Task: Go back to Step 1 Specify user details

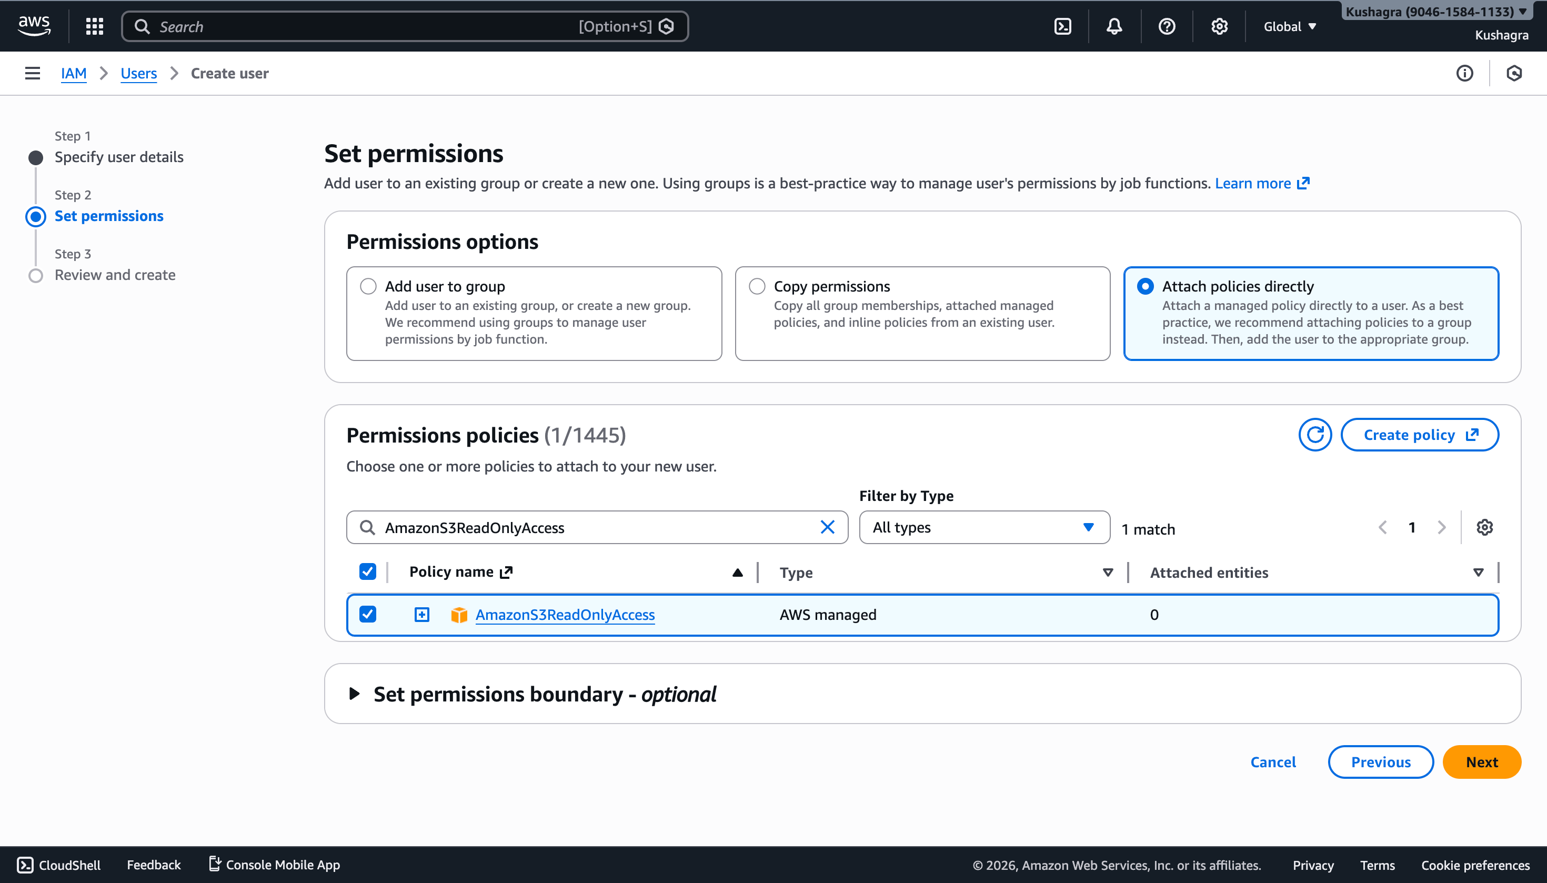Action: click(119, 157)
